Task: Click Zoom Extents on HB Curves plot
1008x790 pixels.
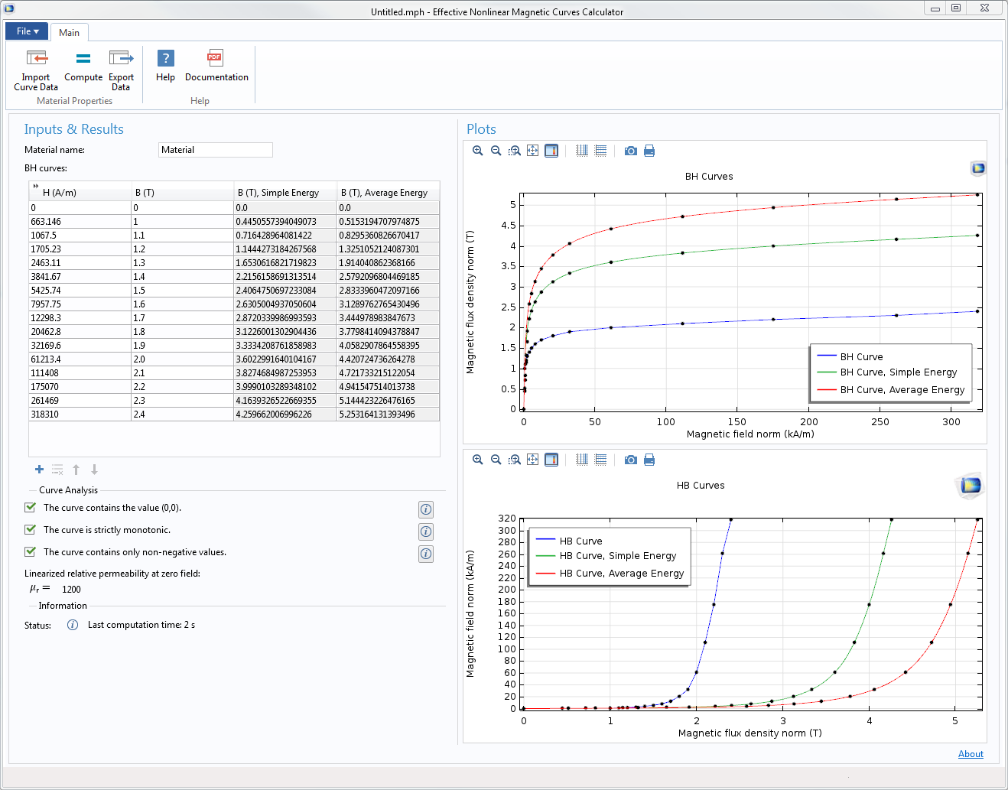Action: [x=532, y=460]
